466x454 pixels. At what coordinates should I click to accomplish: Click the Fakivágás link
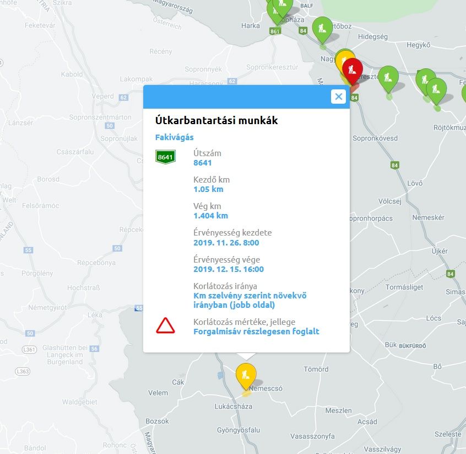click(175, 137)
